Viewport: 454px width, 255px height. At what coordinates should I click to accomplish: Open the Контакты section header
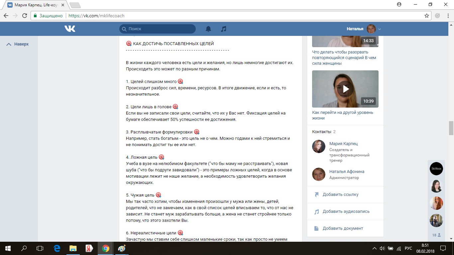[324, 132]
